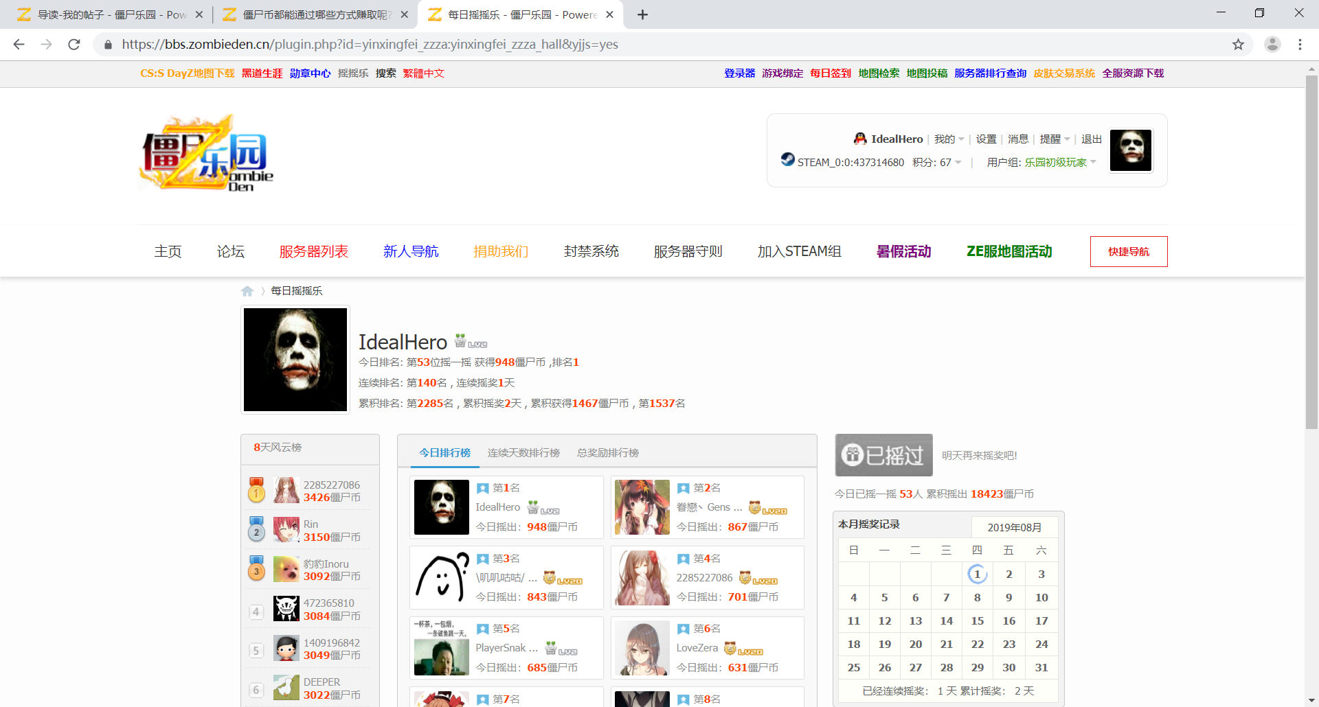The image size is (1319, 707).
Task: Click the gold medal icon for rank 1
Action: point(256,490)
